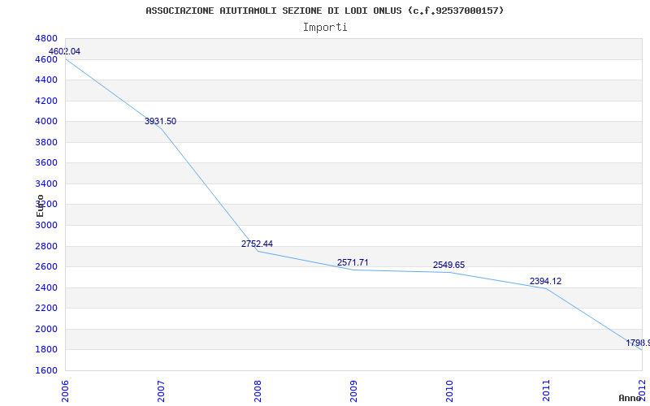Click the x-axis year 2009
This screenshot has height=406, width=650.
pyautogui.click(x=353, y=391)
